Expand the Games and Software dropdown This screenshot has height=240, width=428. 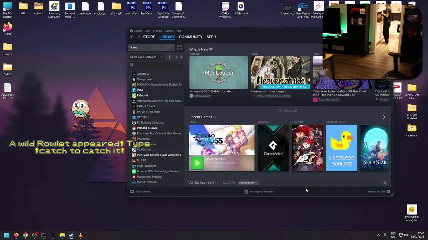coord(146,57)
